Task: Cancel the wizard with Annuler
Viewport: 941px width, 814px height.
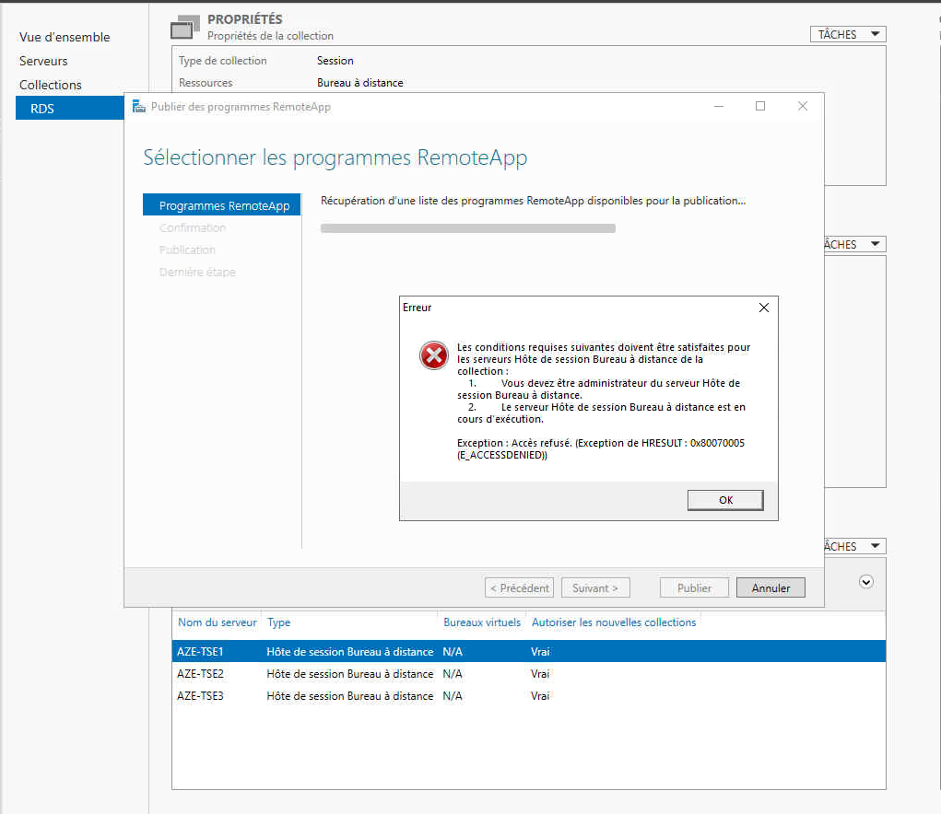Action: 770,587
